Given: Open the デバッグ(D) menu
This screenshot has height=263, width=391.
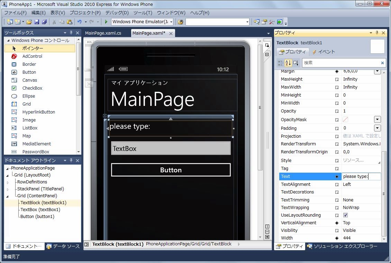Looking at the screenshot, I should tap(117, 13).
